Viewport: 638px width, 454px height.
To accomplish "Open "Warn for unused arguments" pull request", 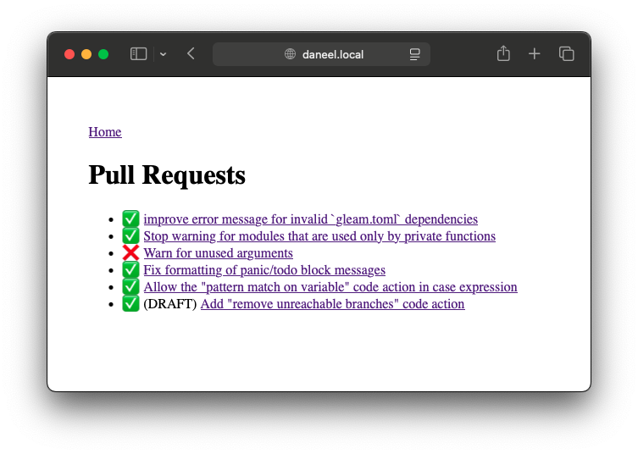I will tap(218, 253).
